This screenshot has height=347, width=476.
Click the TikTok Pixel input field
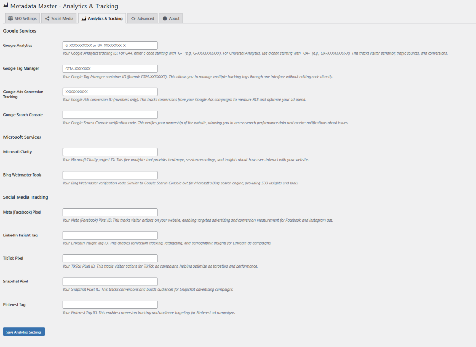(x=110, y=258)
